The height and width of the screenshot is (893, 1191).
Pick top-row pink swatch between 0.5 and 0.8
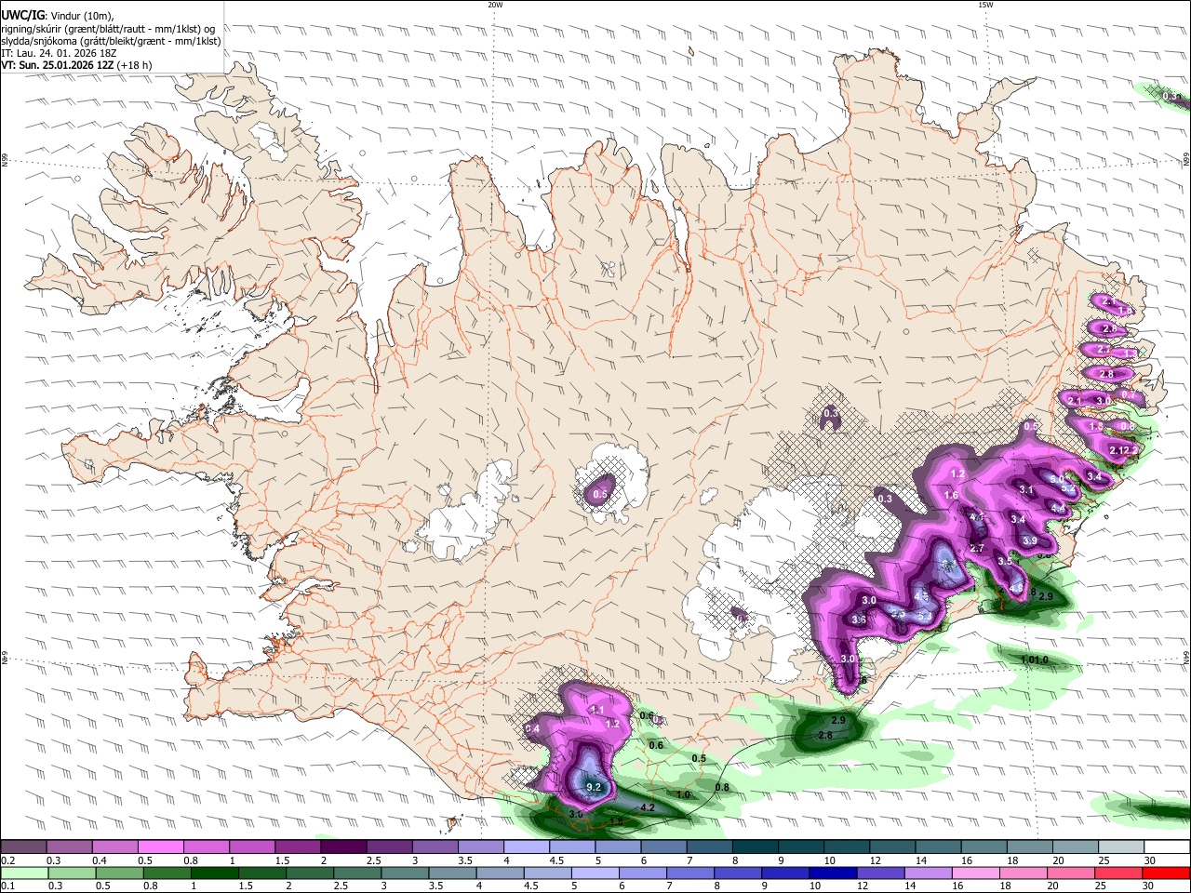click(x=161, y=846)
